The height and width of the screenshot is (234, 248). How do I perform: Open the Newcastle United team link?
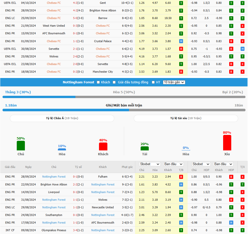pos(103,207)
